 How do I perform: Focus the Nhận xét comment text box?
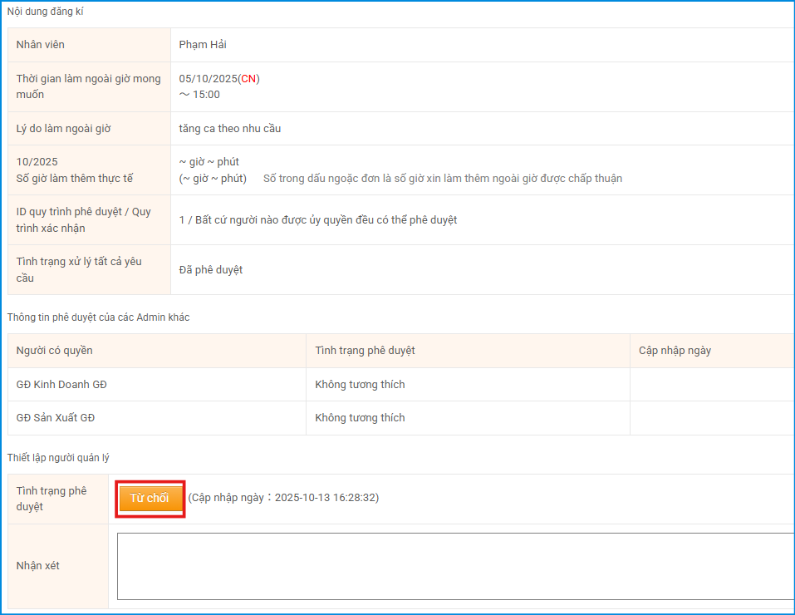pos(454,566)
